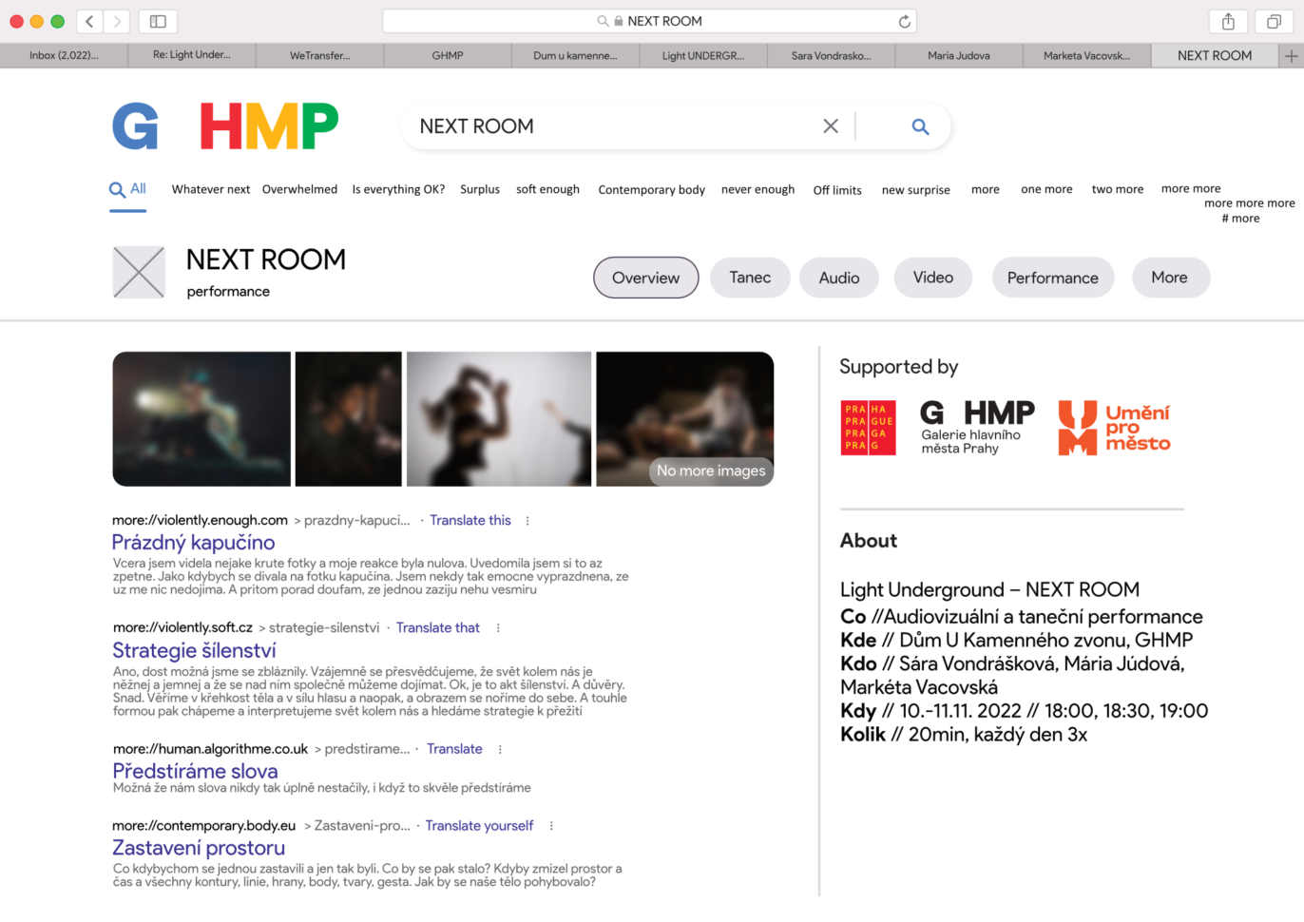Viewport: 1304px width, 922px height.
Task: Click the Translate this link
Action: (x=470, y=521)
